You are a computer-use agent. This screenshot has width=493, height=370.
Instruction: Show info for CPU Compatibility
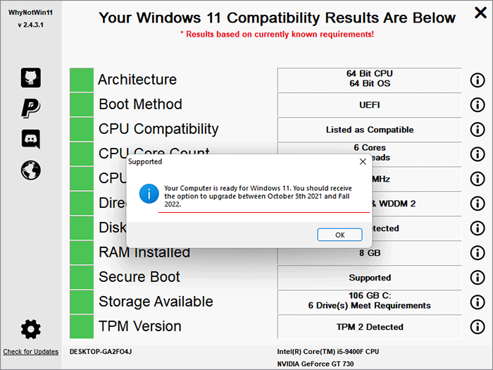(477, 130)
